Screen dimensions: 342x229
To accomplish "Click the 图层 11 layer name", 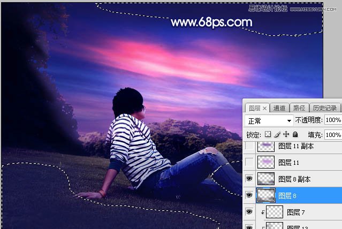I will coord(288,163).
